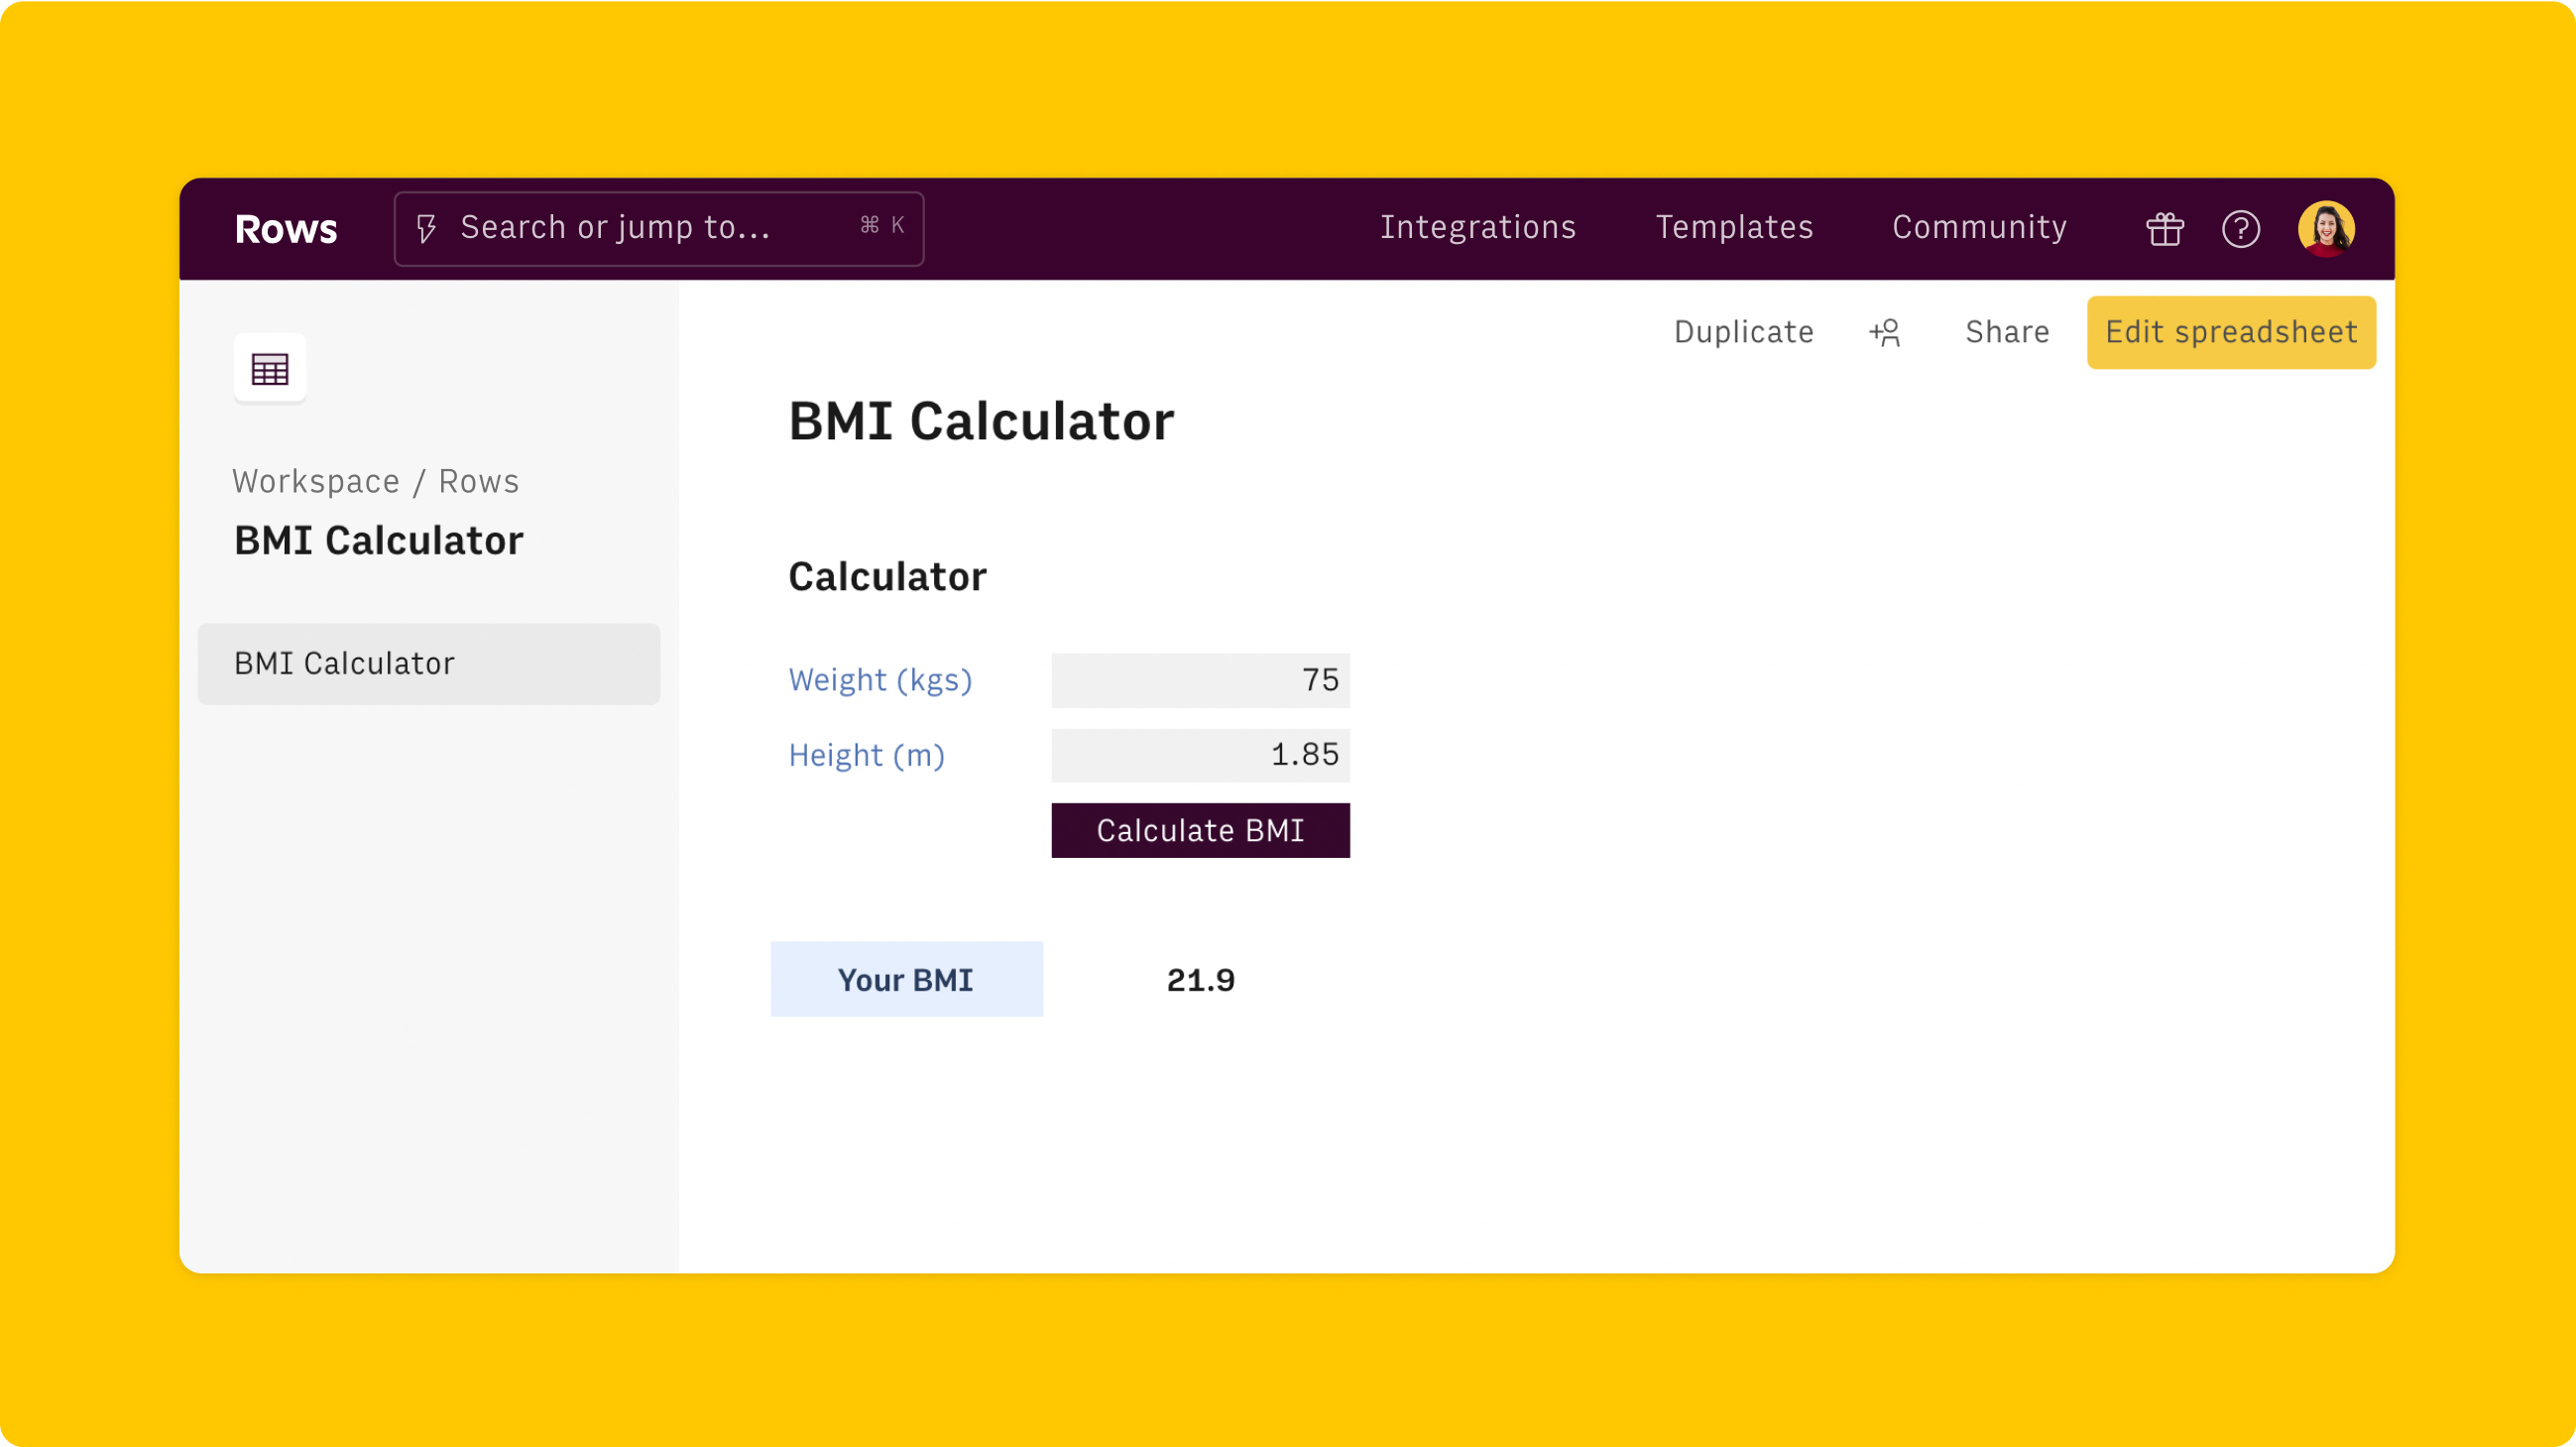Click the Share button

pyautogui.click(x=2006, y=332)
